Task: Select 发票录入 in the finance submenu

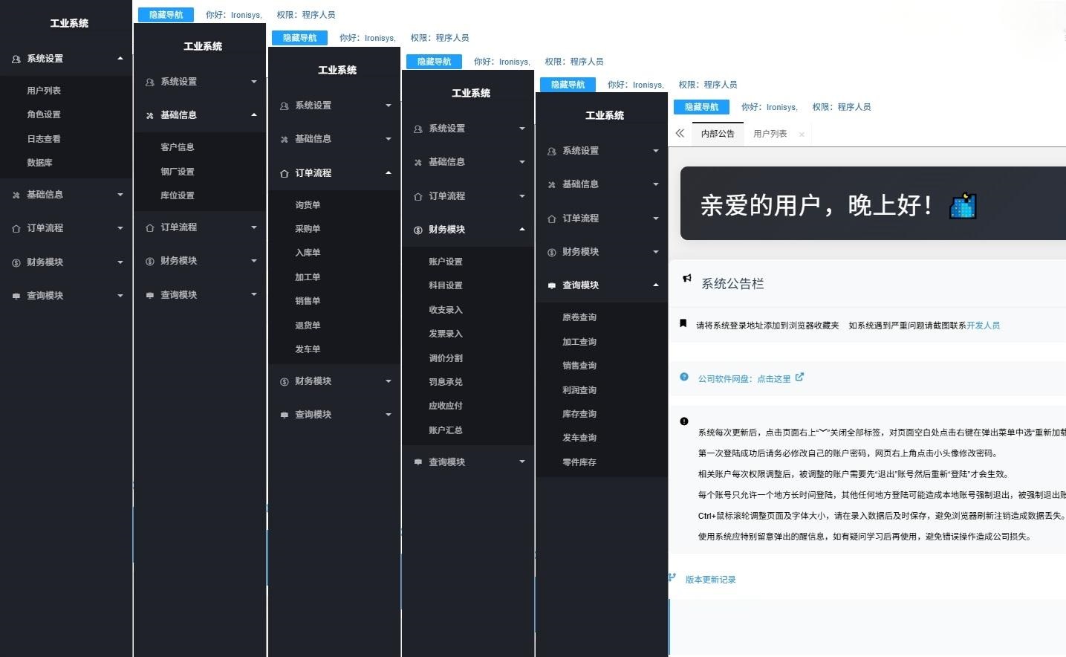Action: point(446,334)
